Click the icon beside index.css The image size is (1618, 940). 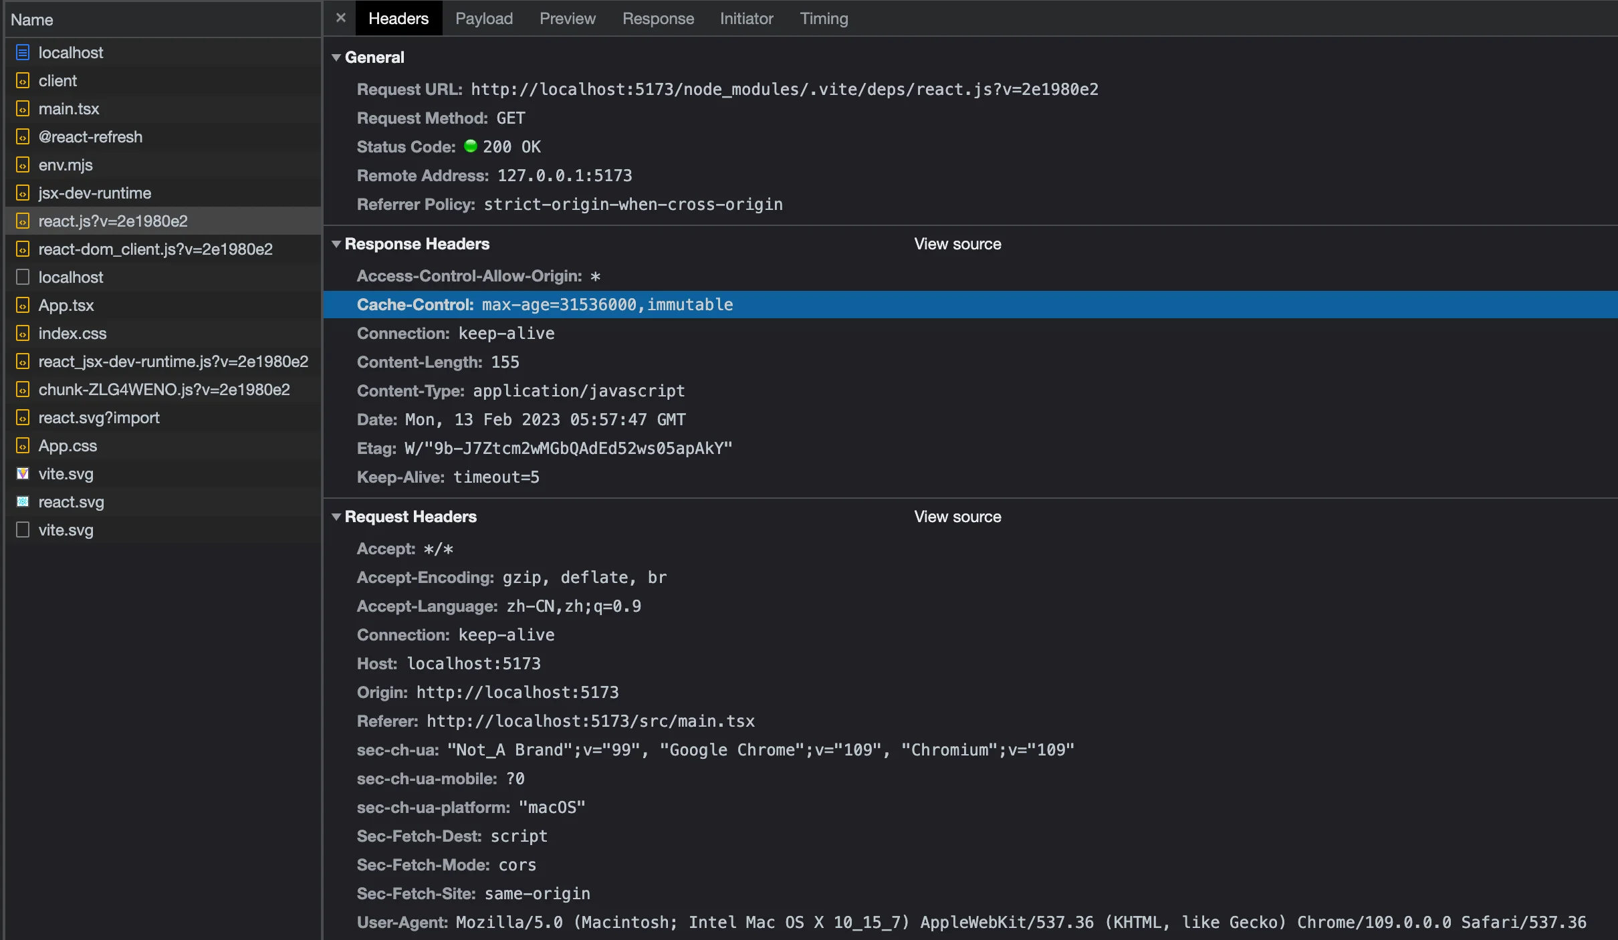click(23, 333)
